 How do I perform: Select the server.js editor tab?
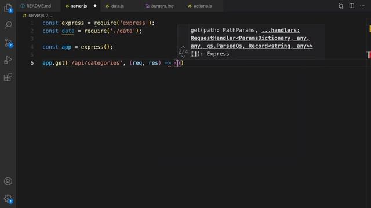[x=79, y=6]
